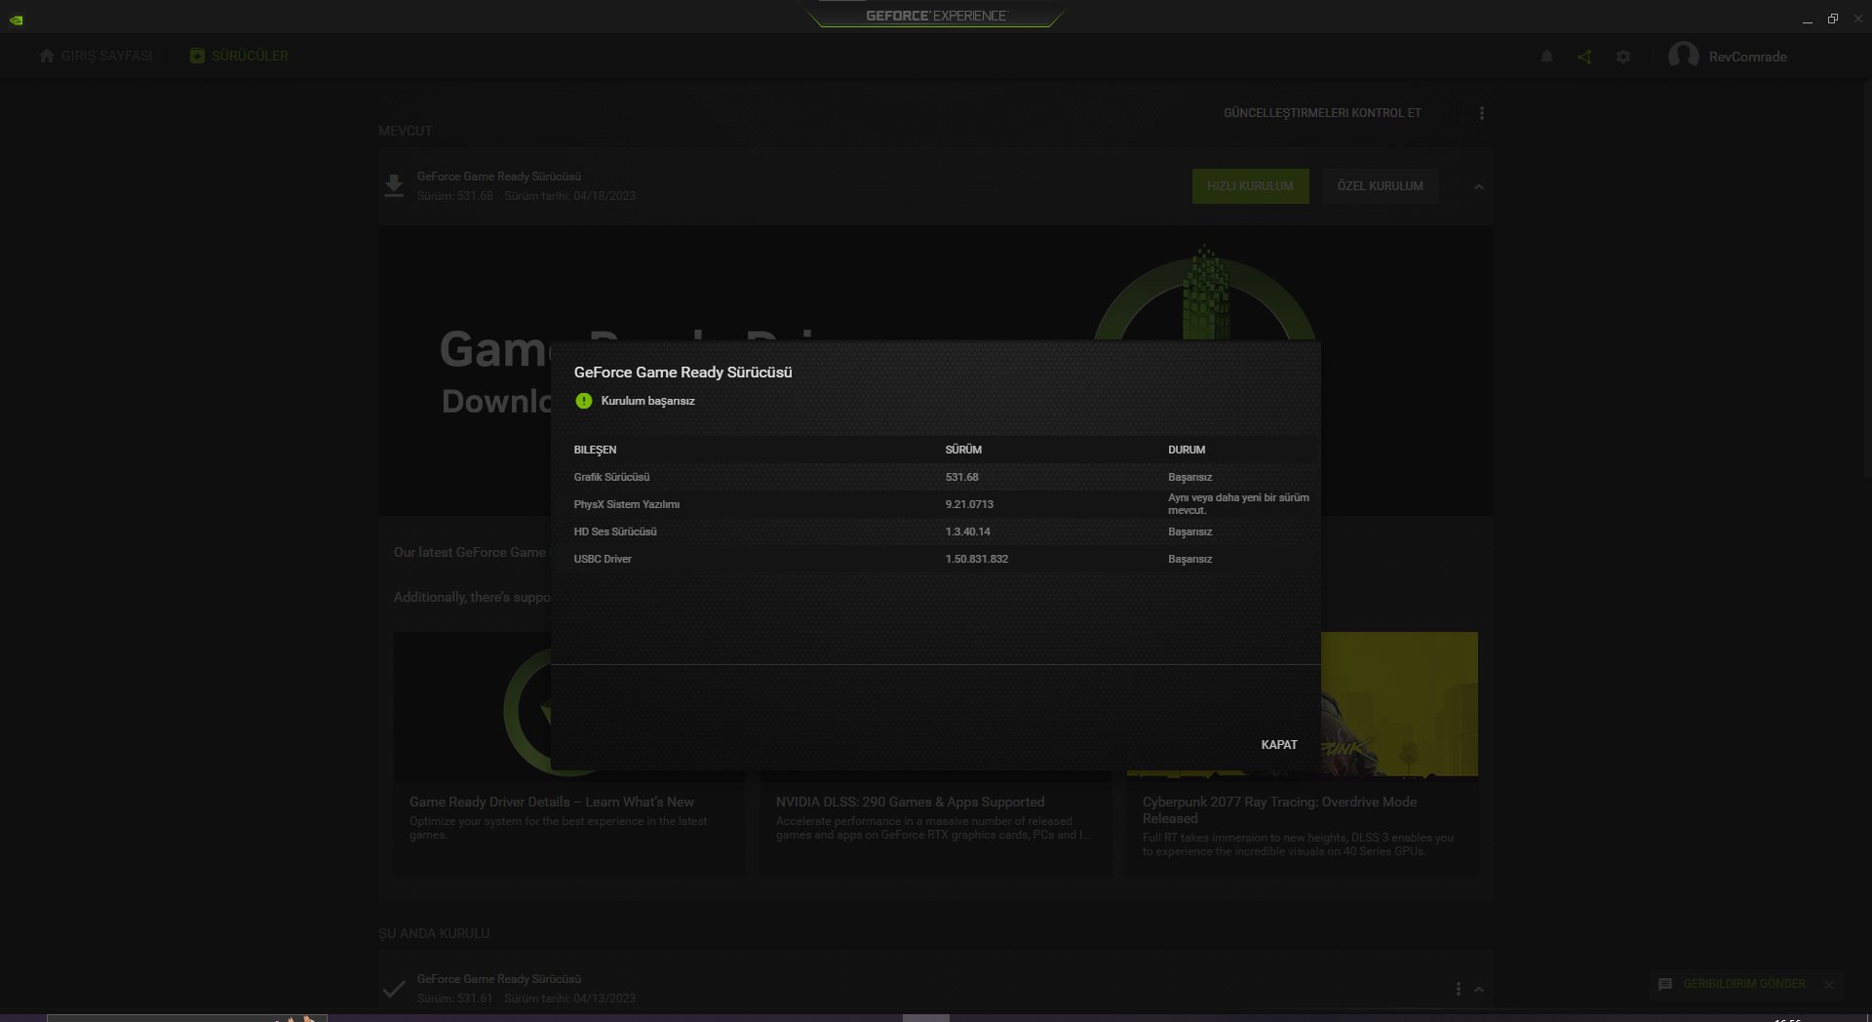Select the PhysX Sistem Yazılımı row
The height and width of the screenshot is (1022, 1872).
[x=936, y=504]
